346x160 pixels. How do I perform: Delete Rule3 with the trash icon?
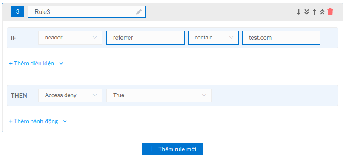330,12
